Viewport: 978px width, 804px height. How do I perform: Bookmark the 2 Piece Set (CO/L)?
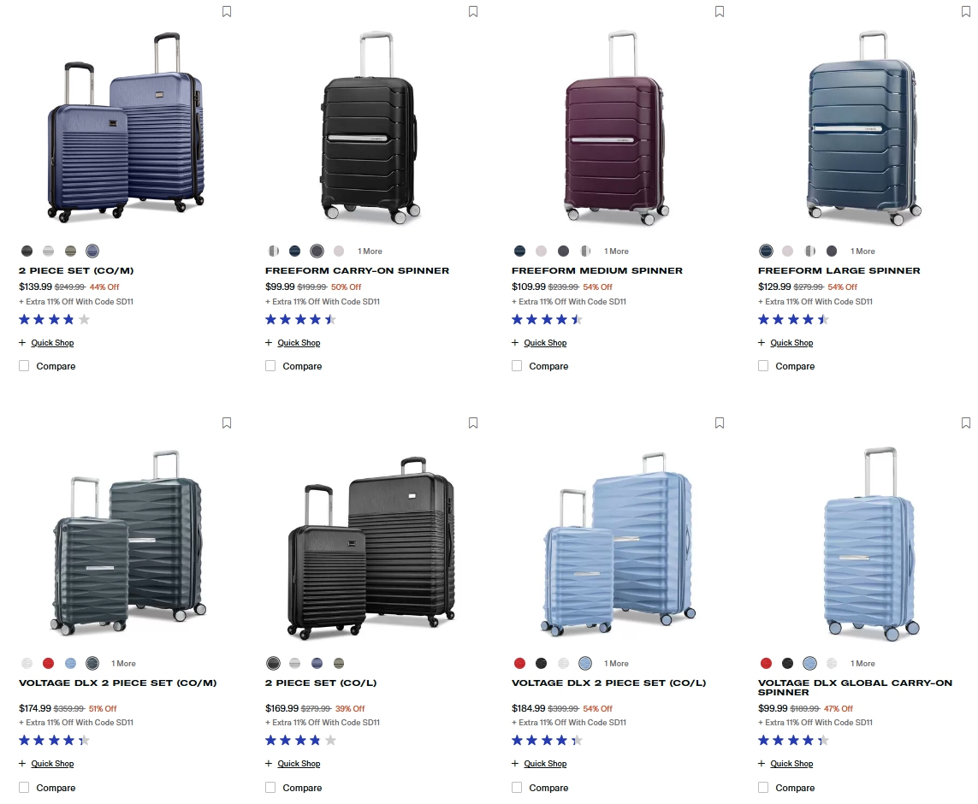(x=472, y=423)
